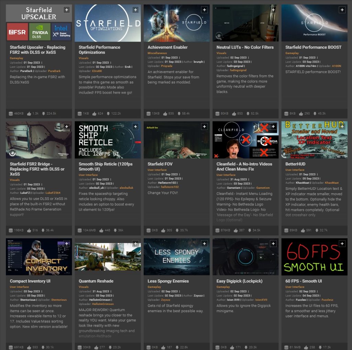352x350 pixels.
Task: Open Less Spongy Enemies title link
Action: 168,281
